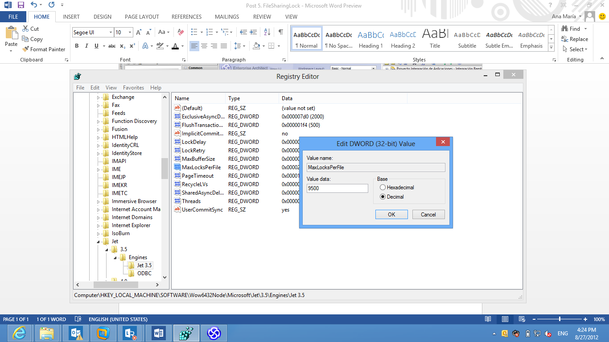This screenshot has height=342, width=609.
Task: Switch to Read Mode in Word status bar
Action: [x=488, y=319]
